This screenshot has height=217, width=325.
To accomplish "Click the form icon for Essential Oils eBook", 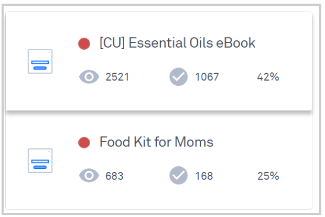I will coord(40,61).
